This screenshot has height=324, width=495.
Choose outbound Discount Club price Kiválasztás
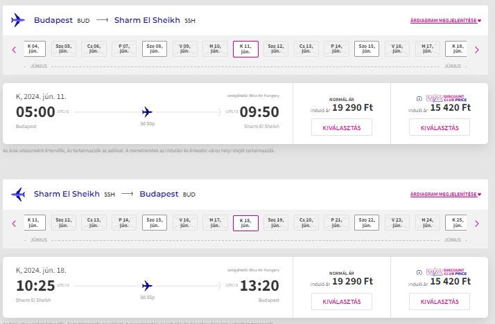pyautogui.click(x=440, y=127)
